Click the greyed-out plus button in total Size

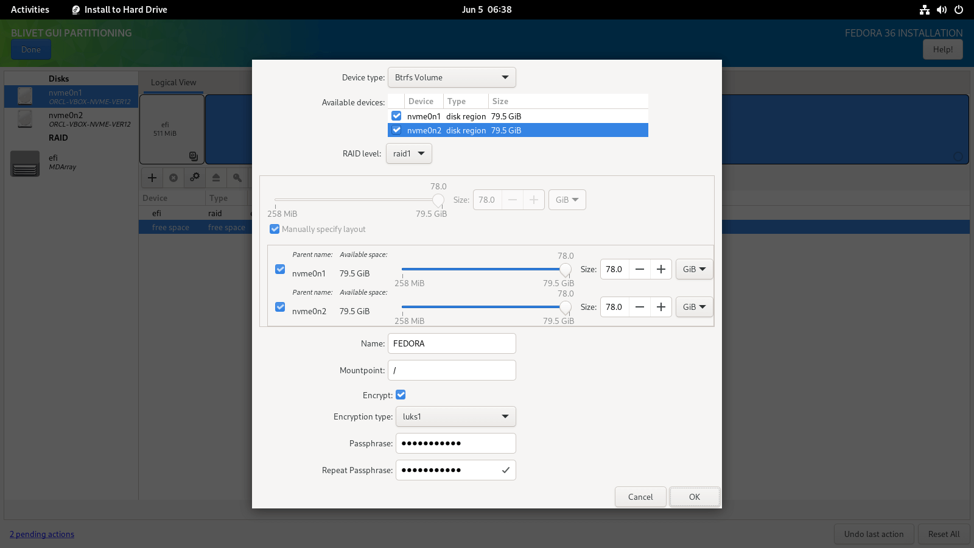pos(534,200)
